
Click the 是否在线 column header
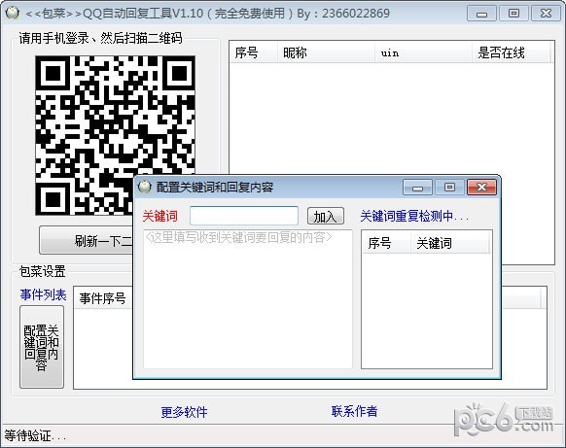pos(512,52)
